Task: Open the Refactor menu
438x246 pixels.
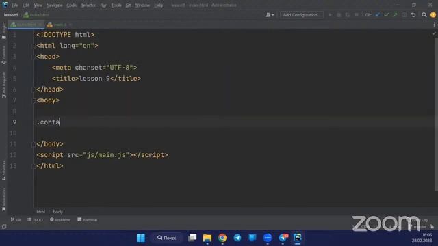Action: pyautogui.click(x=88, y=5)
